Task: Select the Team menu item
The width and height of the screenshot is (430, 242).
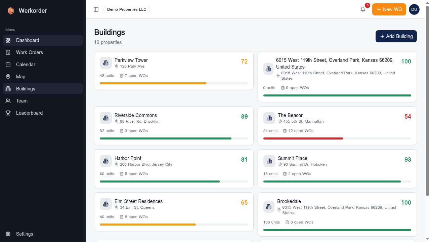Action: [x=43, y=101]
